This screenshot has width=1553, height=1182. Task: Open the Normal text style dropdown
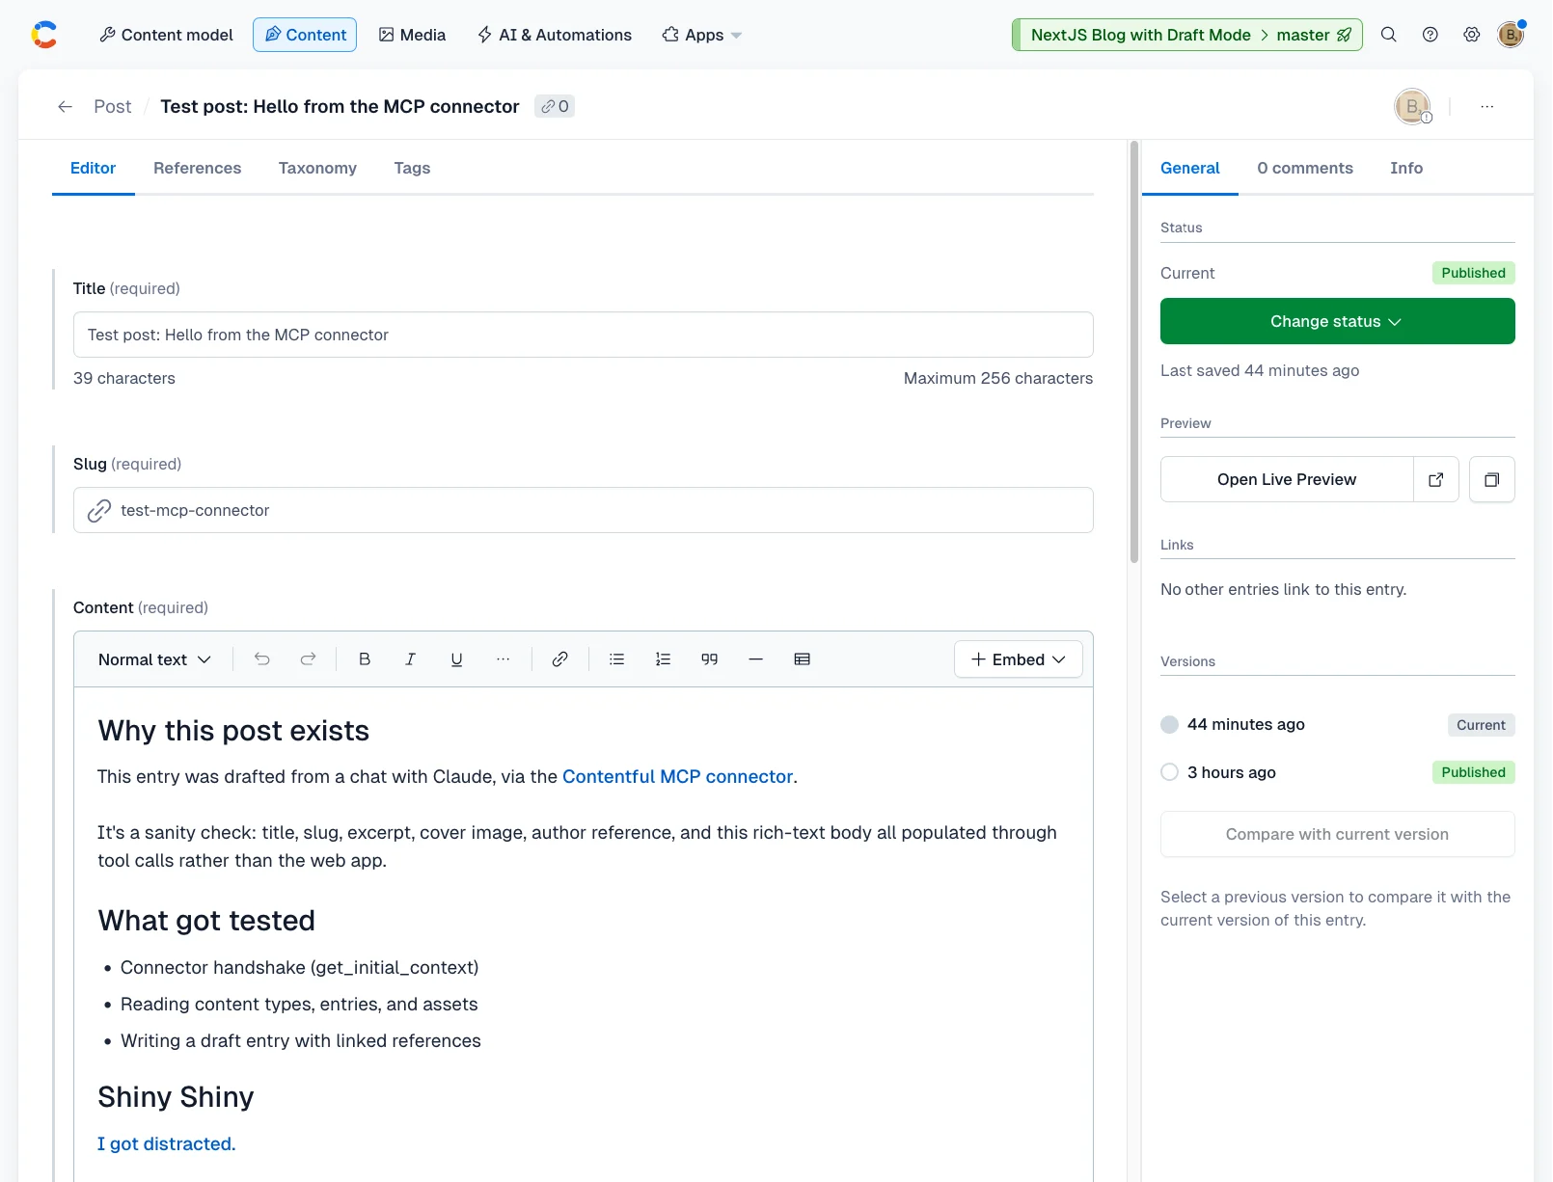pos(154,659)
